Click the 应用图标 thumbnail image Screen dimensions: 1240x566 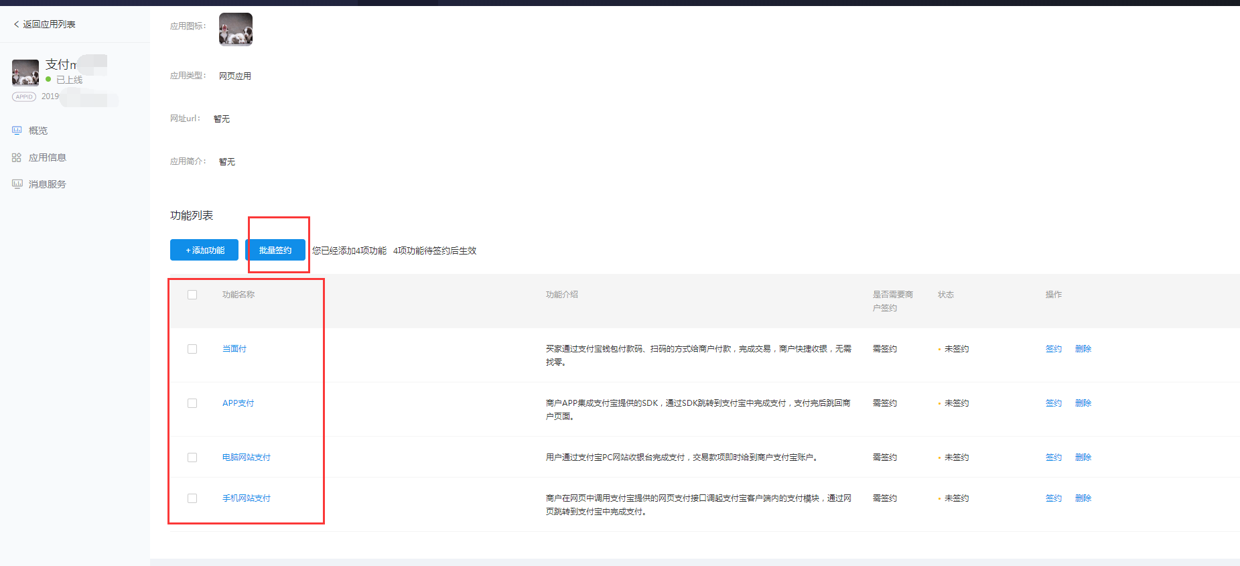pyautogui.click(x=236, y=29)
